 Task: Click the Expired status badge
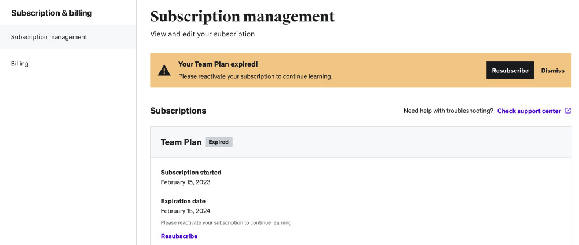pos(219,142)
